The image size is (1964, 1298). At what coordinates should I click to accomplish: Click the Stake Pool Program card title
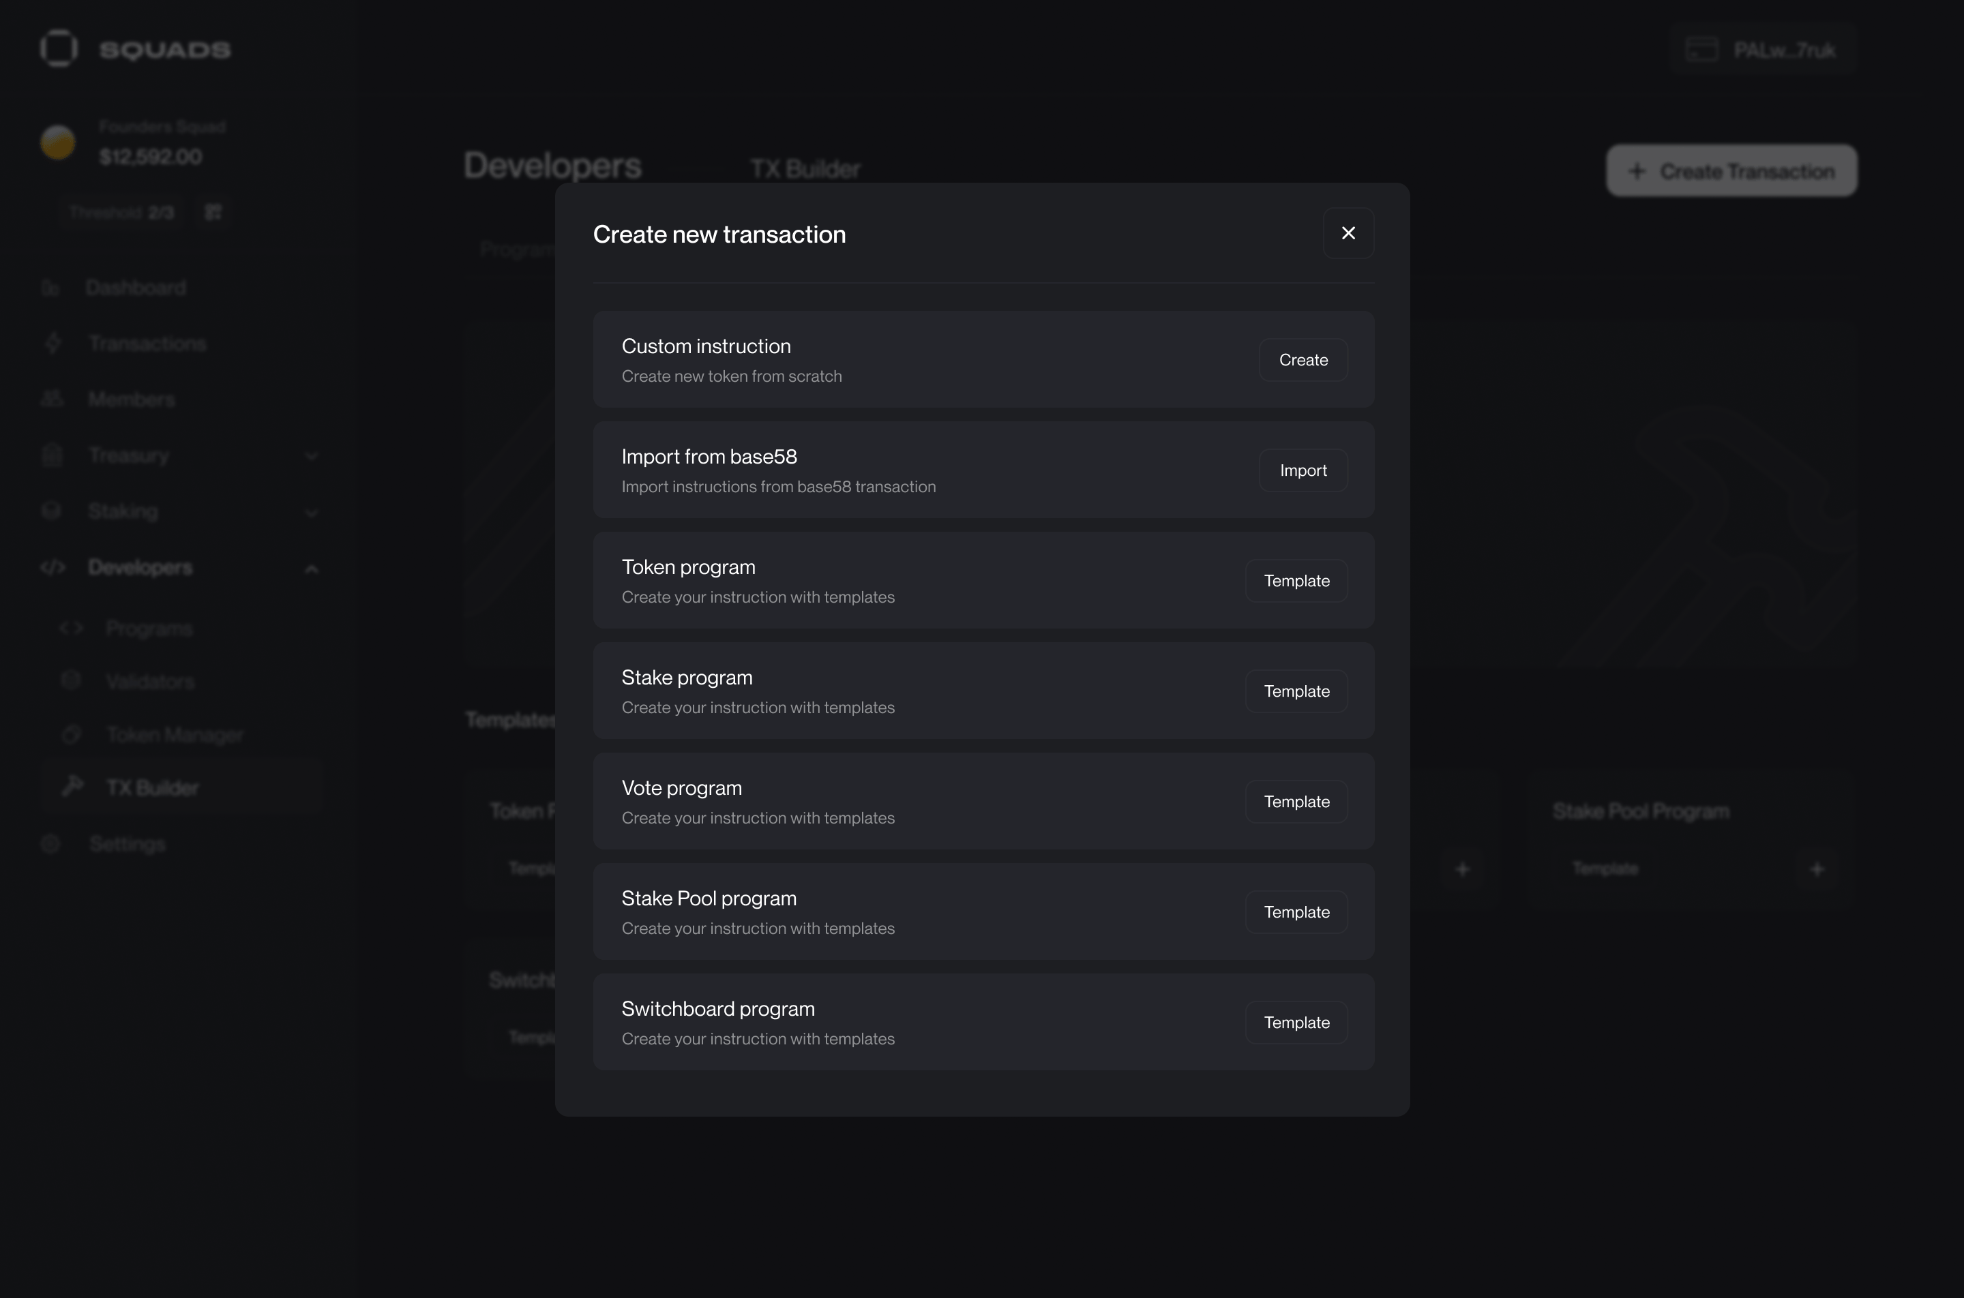[1641, 811]
